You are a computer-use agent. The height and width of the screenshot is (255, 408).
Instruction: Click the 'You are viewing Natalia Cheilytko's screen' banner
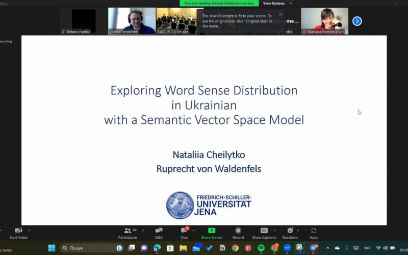(219, 4)
